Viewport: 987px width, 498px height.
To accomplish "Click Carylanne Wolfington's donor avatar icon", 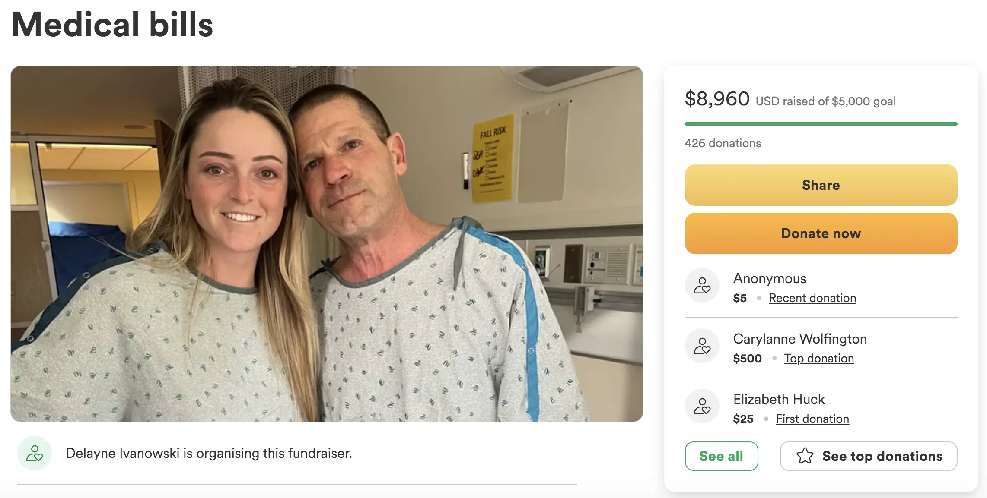I will pyautogui.click(x=702, y=346).
